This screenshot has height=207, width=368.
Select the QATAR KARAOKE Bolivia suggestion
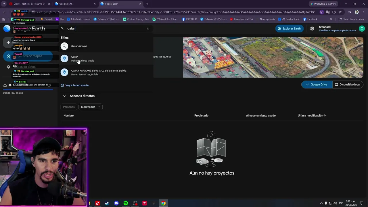point(106,72)
